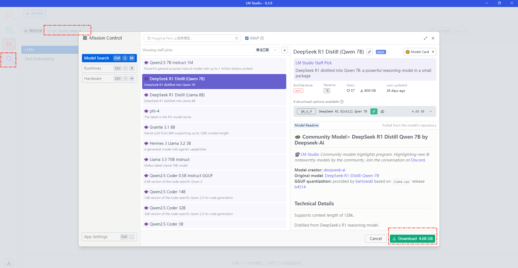Select Qwen2.5 Coder 32B in the list

click(214, 211)
